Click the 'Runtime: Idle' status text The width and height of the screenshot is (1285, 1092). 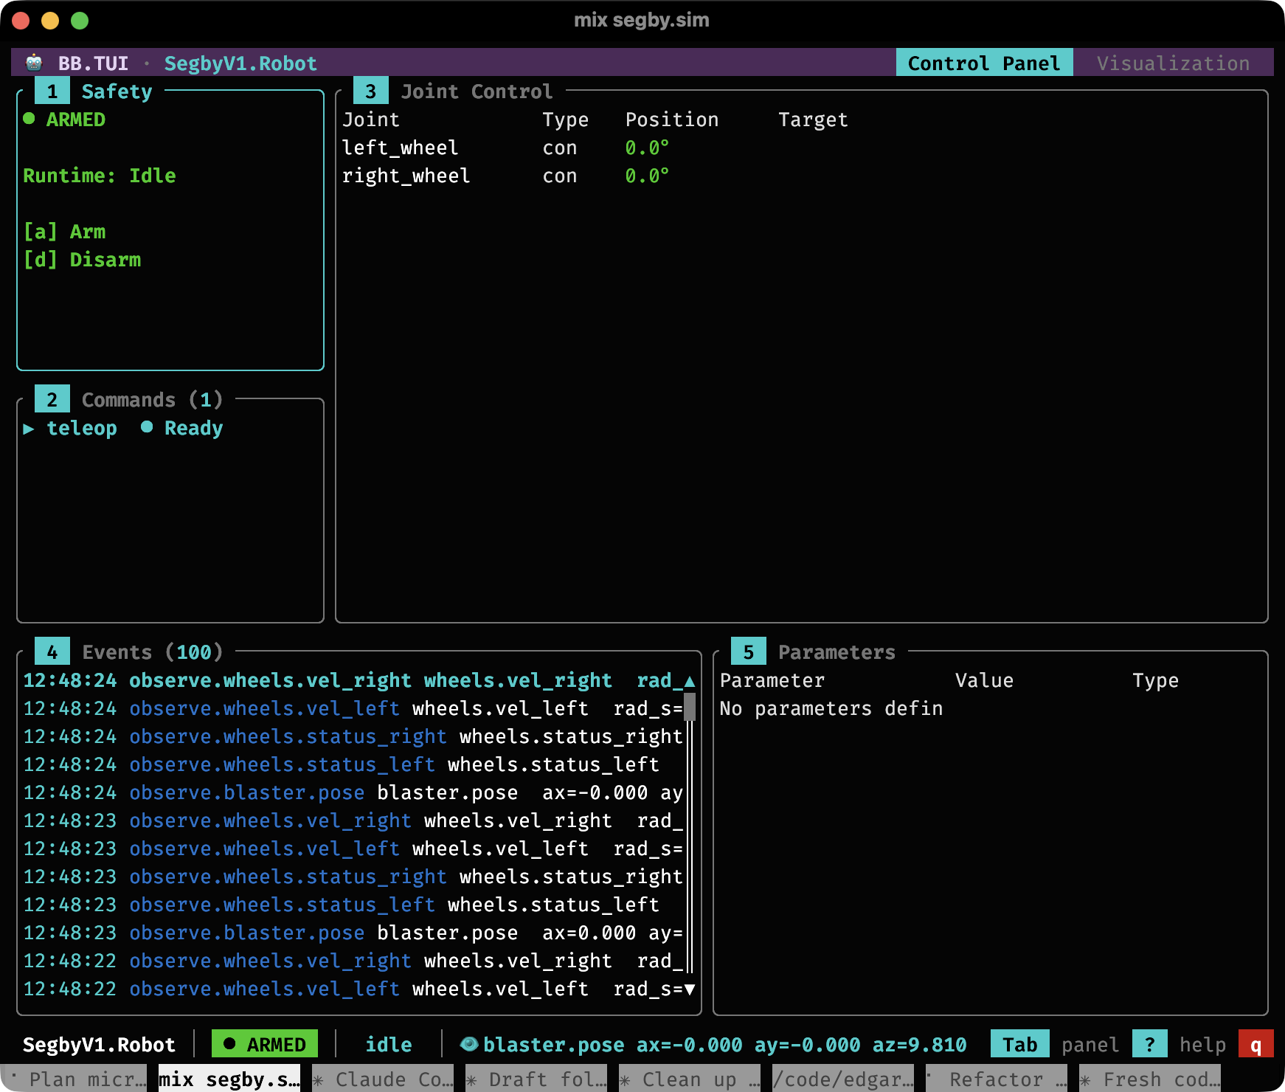[100, 176]
